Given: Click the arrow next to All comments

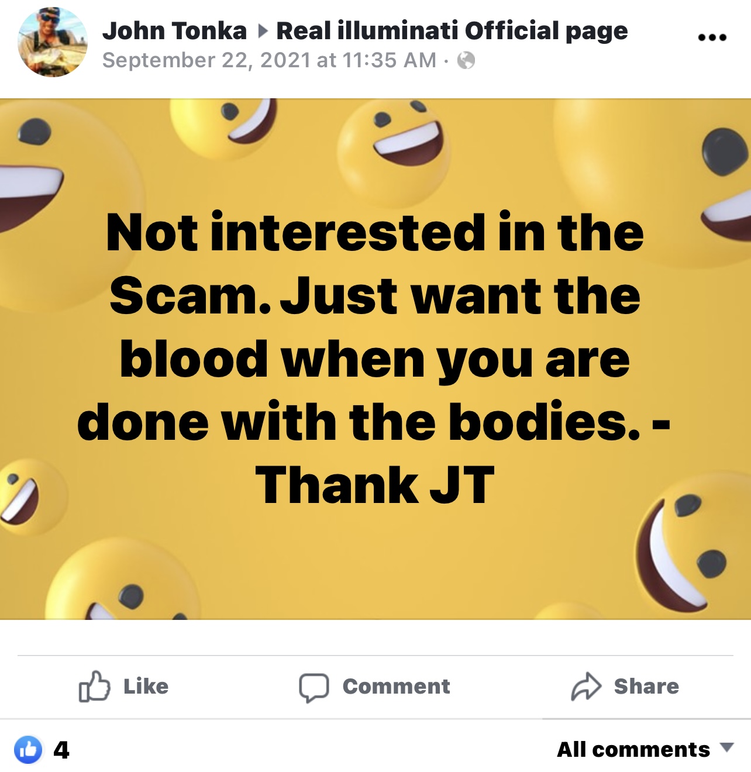Looking at the screenshot, I should tap(726, 747).
